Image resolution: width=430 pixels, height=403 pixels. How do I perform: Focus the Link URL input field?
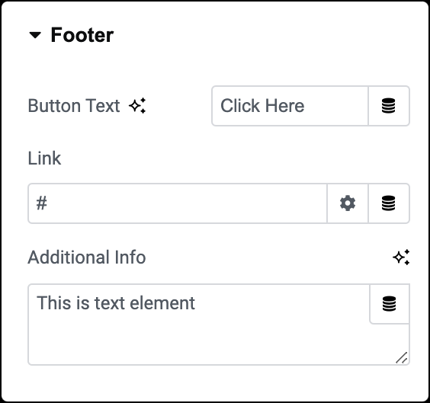click(178, 203)
